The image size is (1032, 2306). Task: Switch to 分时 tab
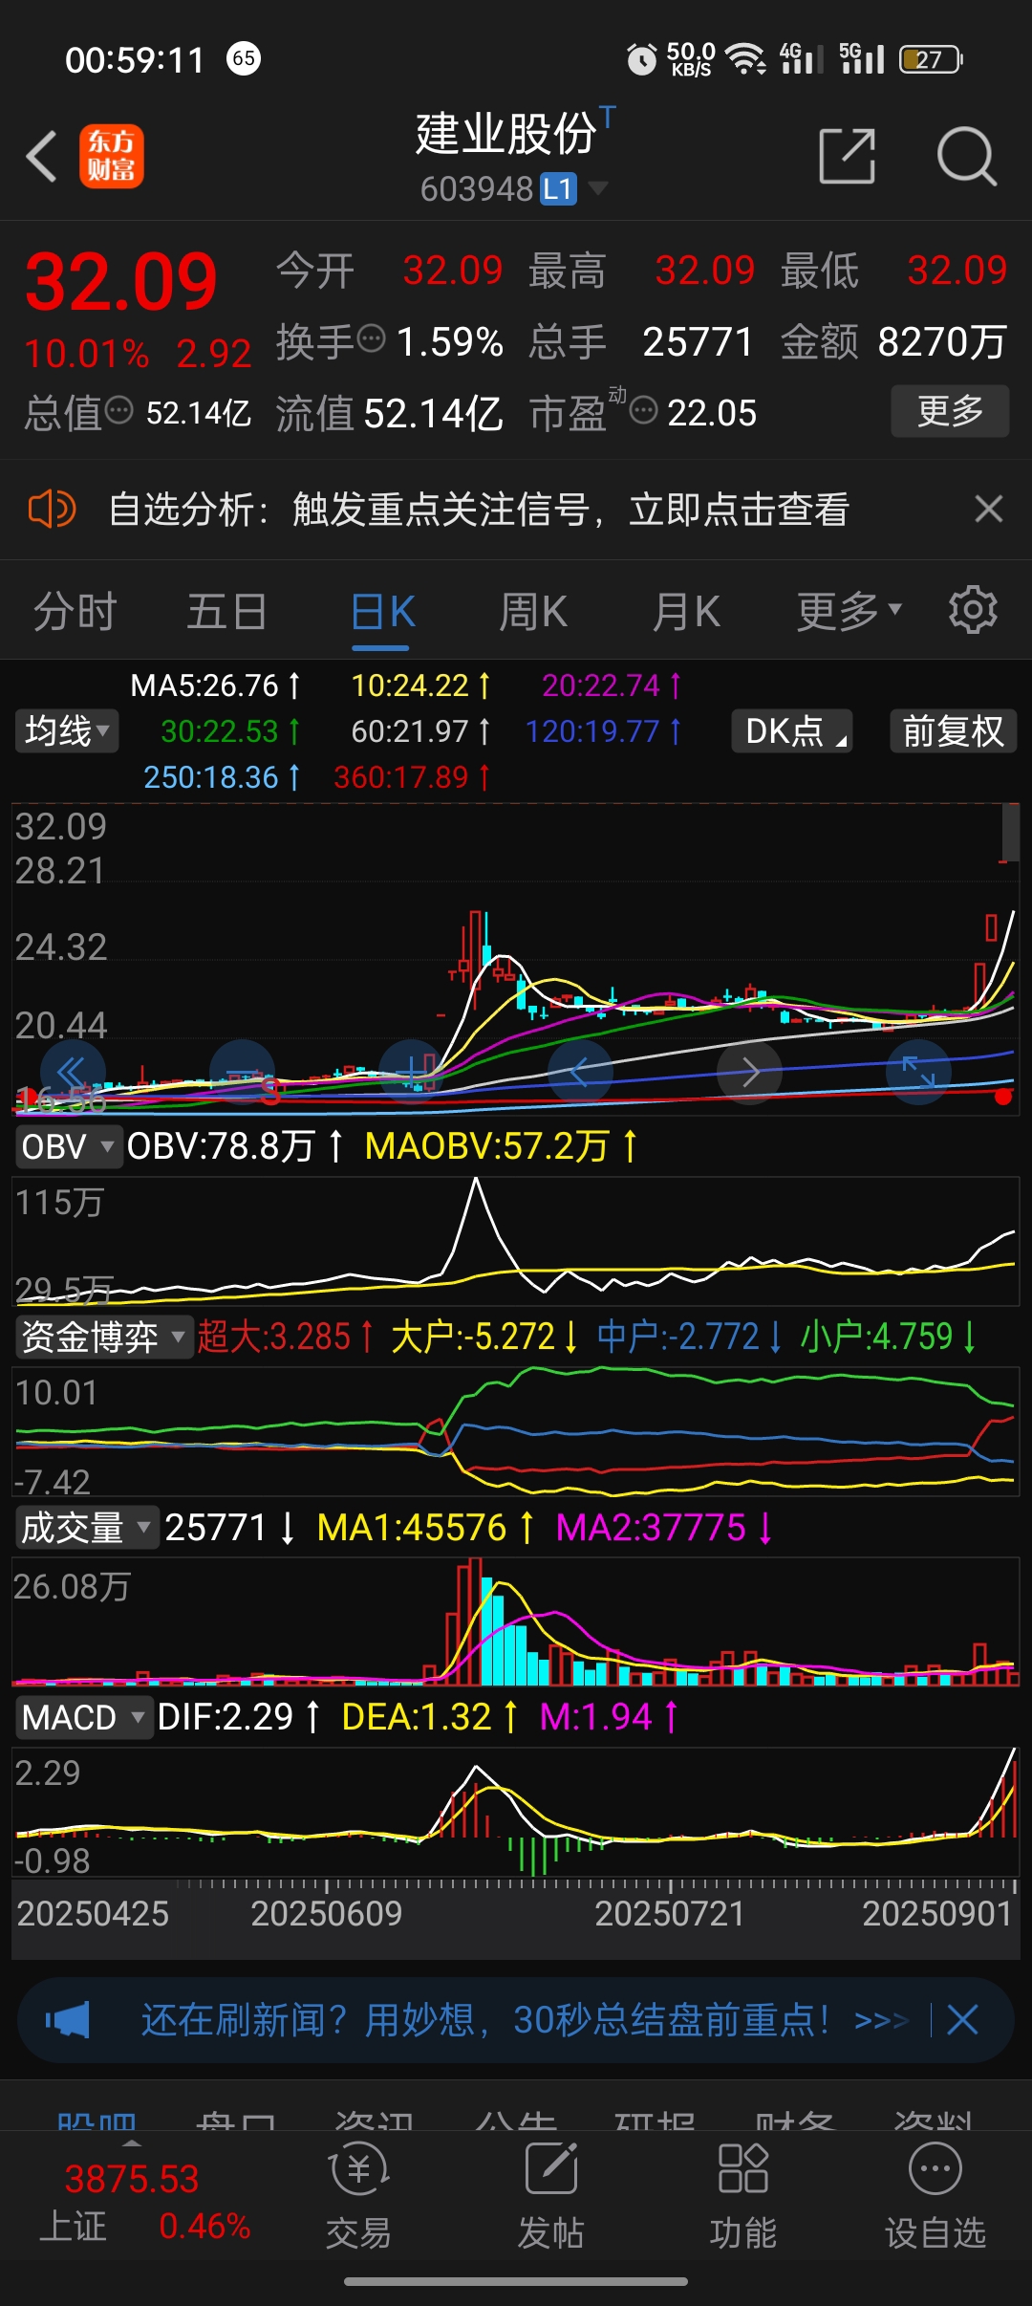click(75, 611)
